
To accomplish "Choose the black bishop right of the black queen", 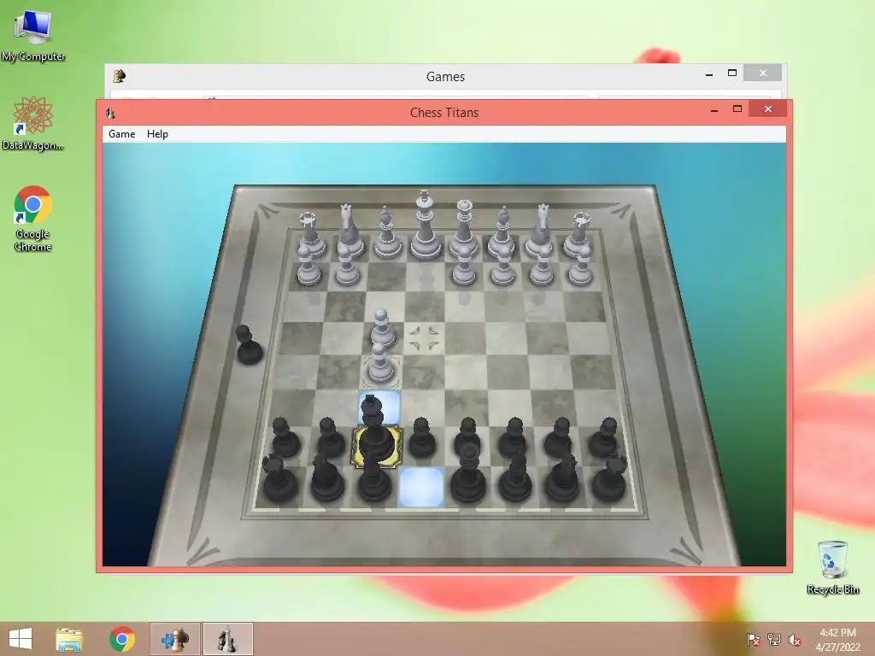I will 514,477.
